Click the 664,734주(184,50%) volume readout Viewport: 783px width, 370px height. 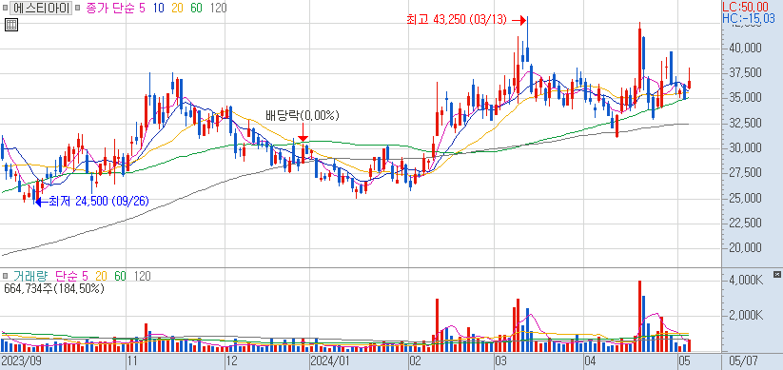click(54, 288)
